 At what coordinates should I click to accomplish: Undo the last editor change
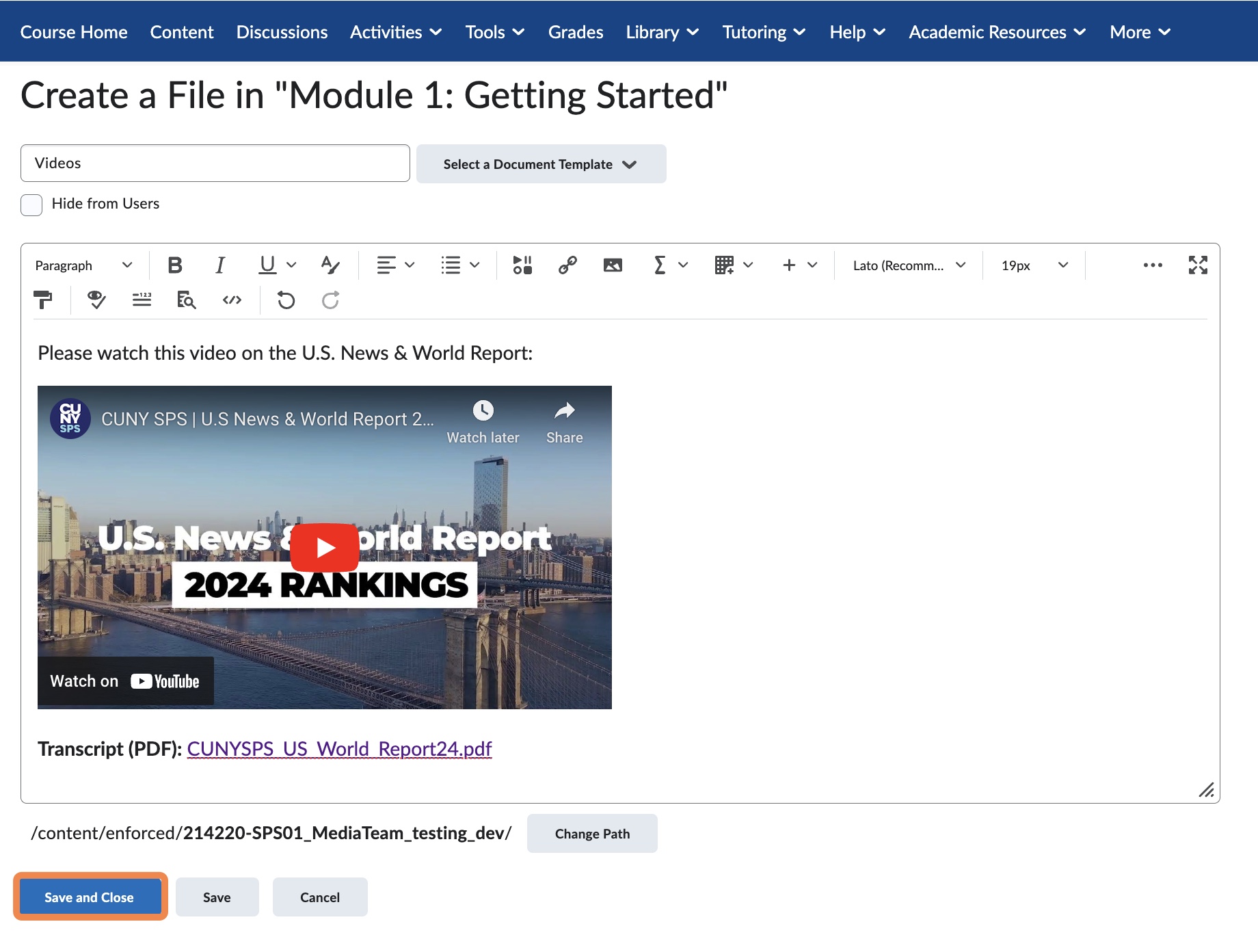pyautogui.click(x=286, y=300)
